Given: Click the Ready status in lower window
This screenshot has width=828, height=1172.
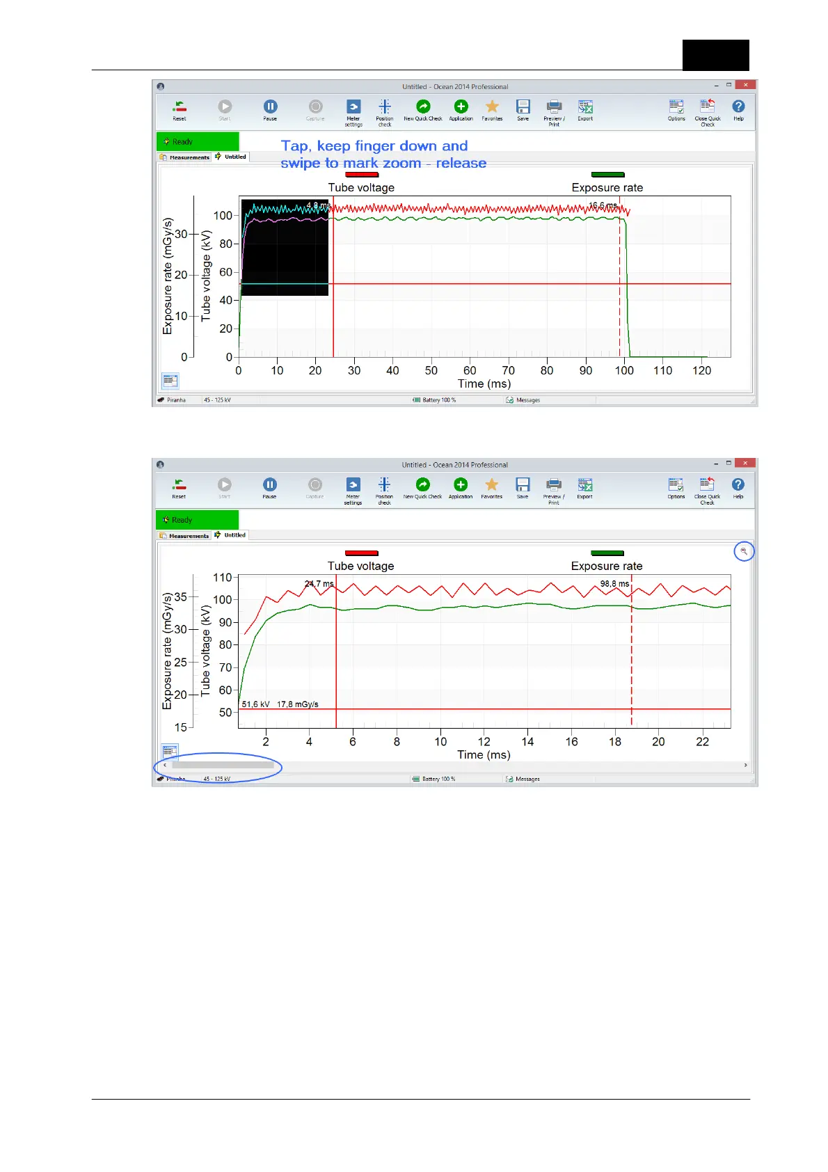Looking at the screenshot, I should click(198, 520).
